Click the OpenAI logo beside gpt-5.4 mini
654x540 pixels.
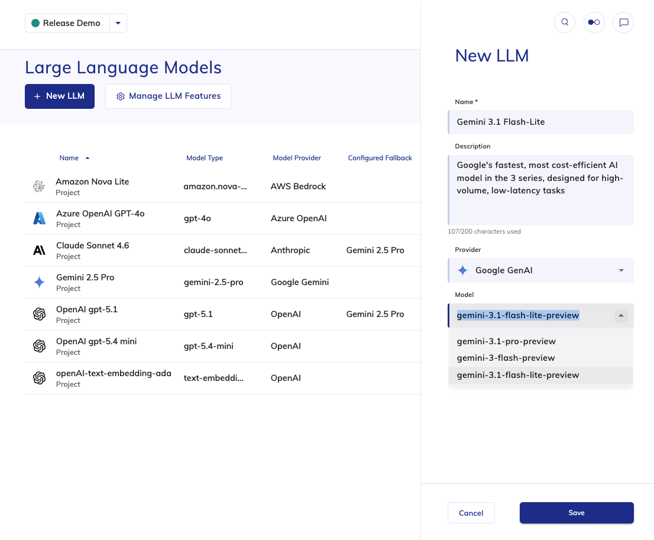39,346
